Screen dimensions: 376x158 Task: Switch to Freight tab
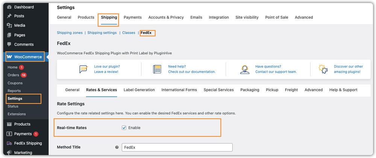pyautogui.click(x=291, y=90)
